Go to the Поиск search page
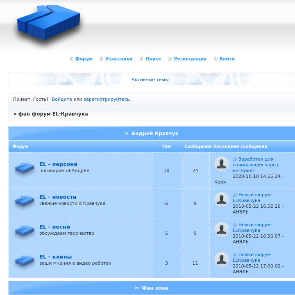This screenshot has width=295, height=295. click(153, 59)
